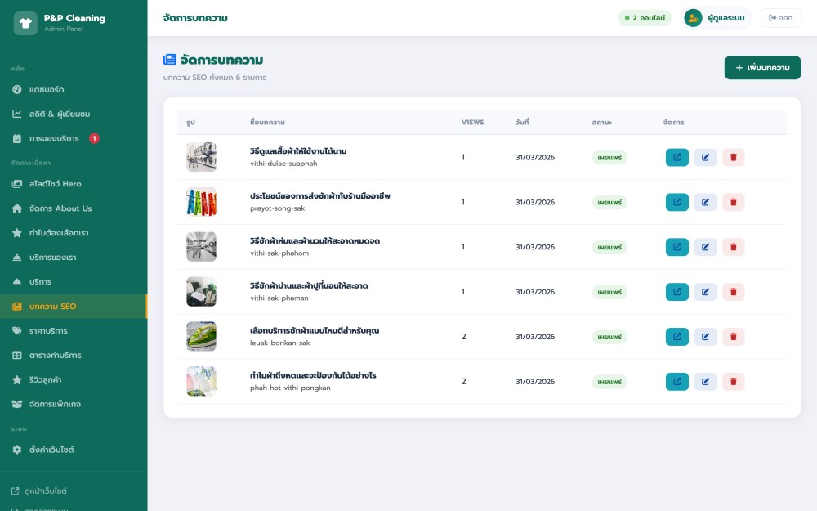Screen dimensions: 817x511
Task: Edit the vithi-dulae-suaphah article
Action: click(x=705, y=157)
